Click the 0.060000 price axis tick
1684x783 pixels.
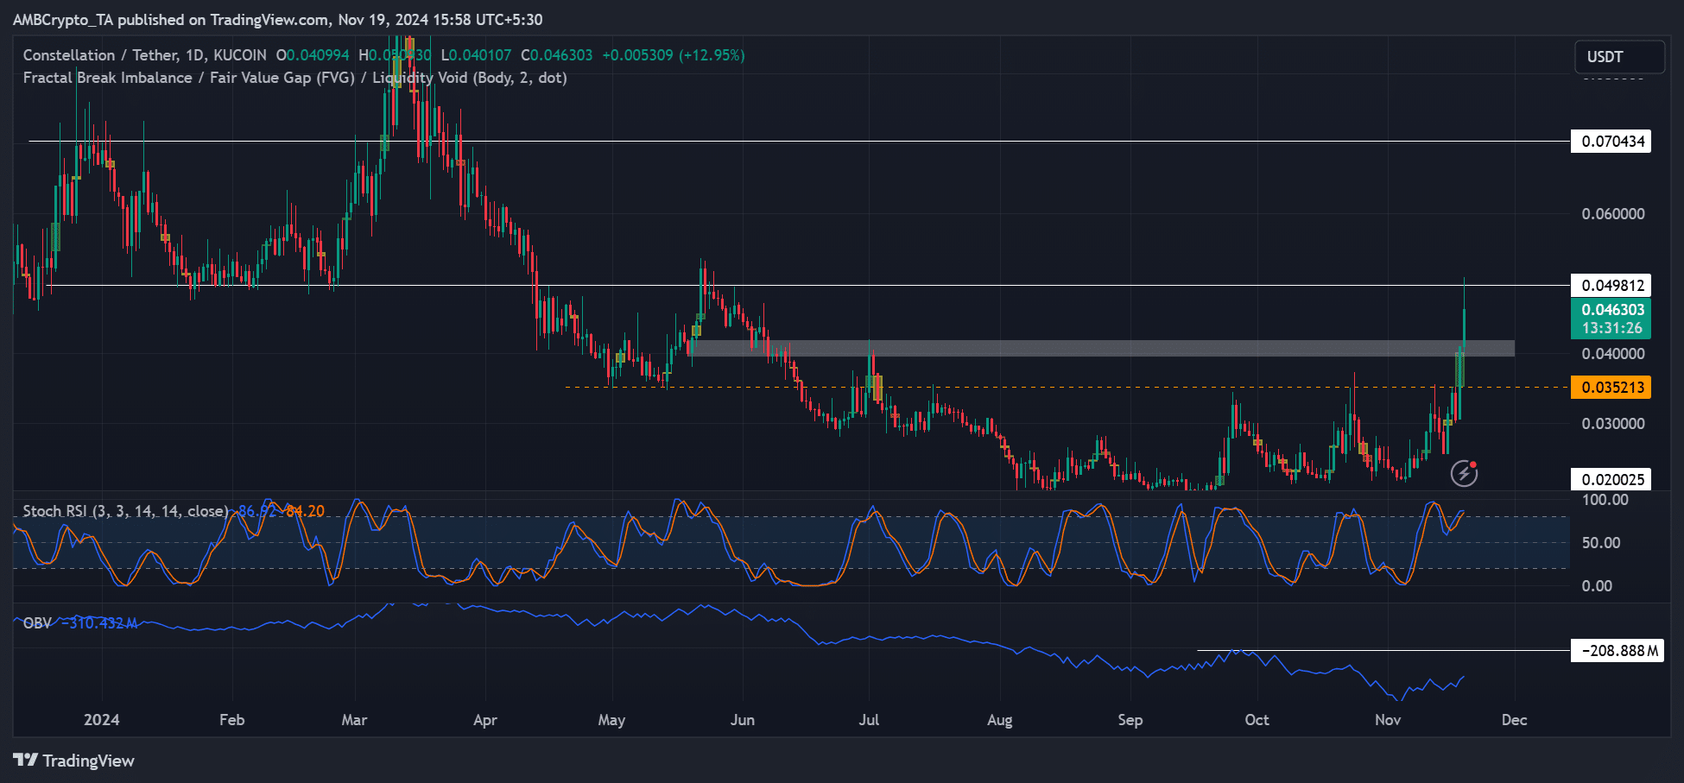pos(1613,214)
